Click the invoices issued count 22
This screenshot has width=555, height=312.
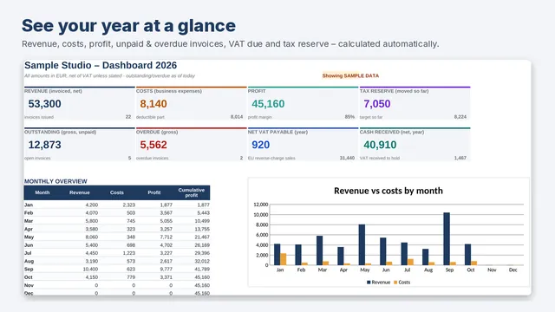(128, 117)
